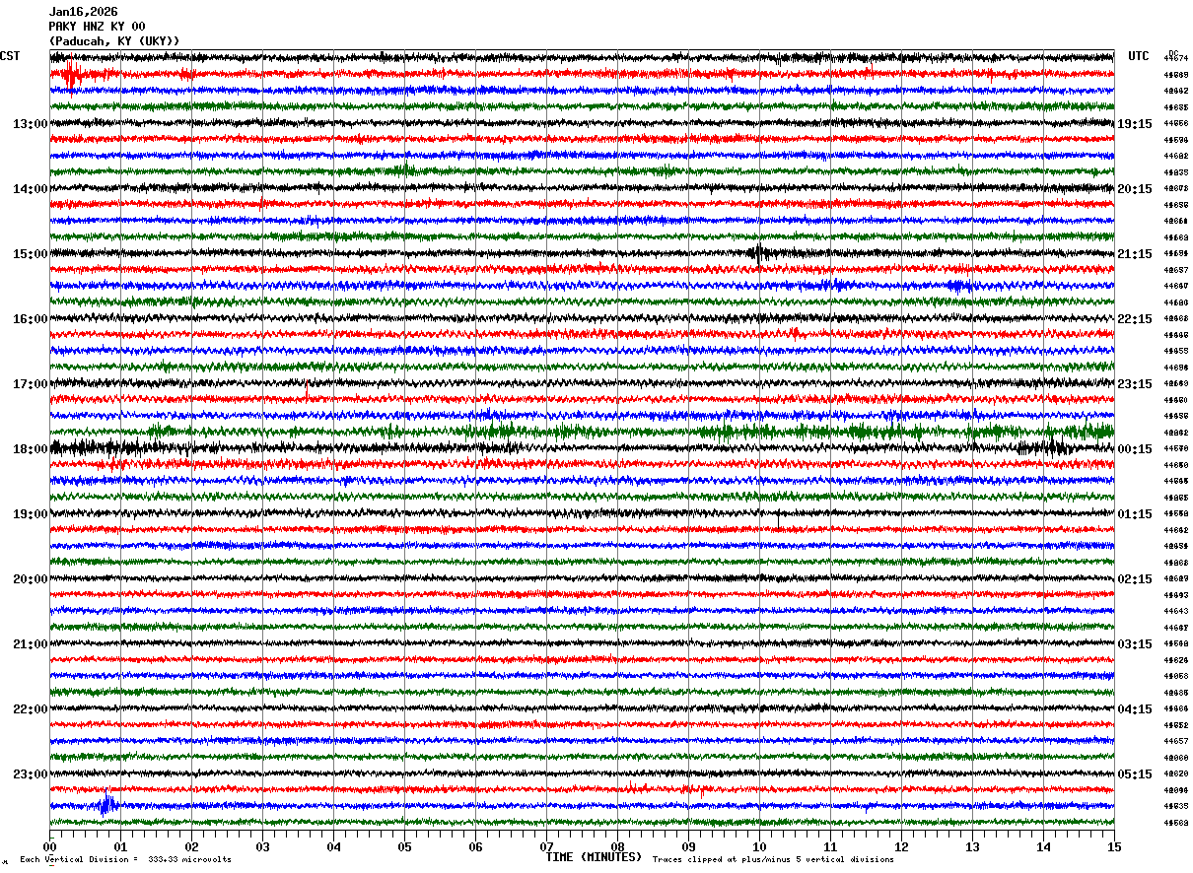Click the 03:15 UTC time label

pos(1135,644)
